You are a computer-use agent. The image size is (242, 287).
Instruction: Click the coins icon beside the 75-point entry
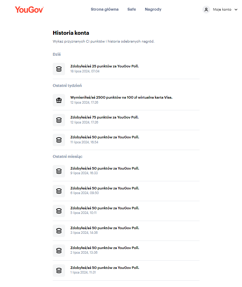(x=59, y=120)
